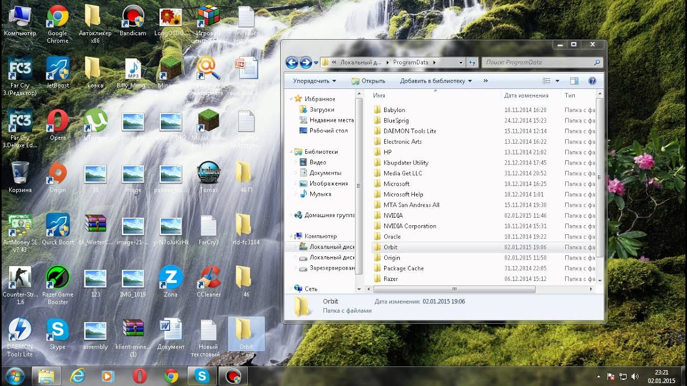The height and width of the screenshot is (386, 687).
Task: Open Недавние места in favorites
Action: [326, 120]
